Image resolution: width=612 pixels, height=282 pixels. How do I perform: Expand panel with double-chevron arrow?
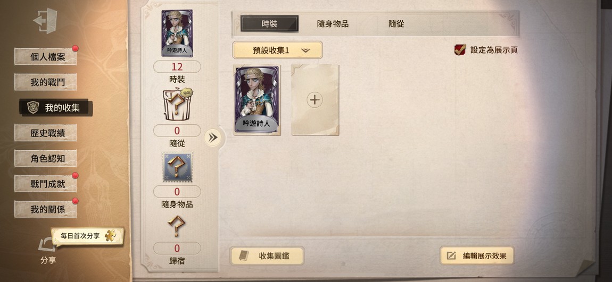pyautogui.click(x=213, y=138)
